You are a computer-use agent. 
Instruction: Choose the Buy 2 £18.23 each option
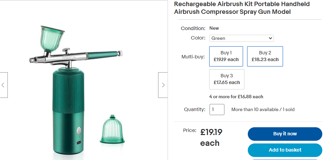coord(265,56)
